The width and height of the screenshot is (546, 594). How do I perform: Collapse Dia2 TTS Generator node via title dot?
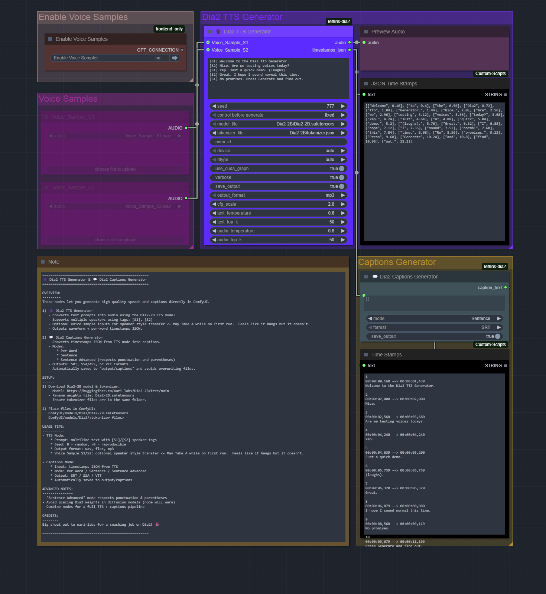210,32
